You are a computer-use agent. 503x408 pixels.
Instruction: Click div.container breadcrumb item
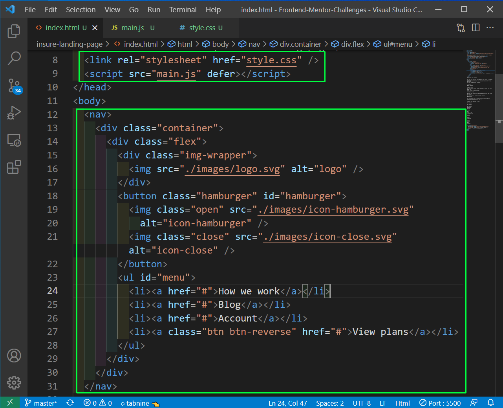click(x=296, y=44)
